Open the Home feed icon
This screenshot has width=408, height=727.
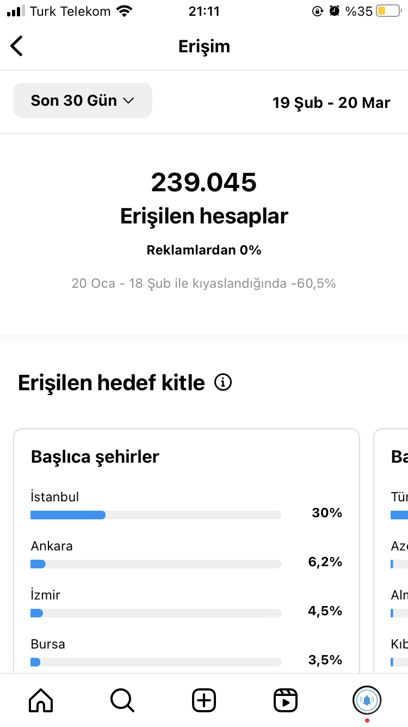tap(41, 700)
